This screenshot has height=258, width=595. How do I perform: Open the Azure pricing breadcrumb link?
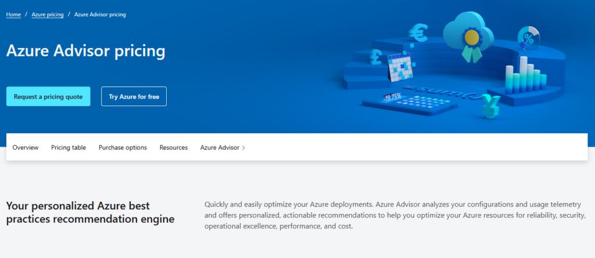48,14
